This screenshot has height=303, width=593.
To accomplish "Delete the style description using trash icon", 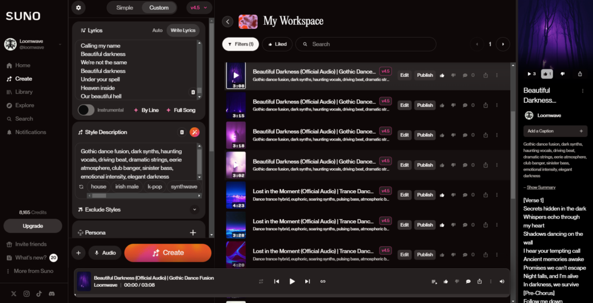I will pyautogui.click(x=182, y=132).
